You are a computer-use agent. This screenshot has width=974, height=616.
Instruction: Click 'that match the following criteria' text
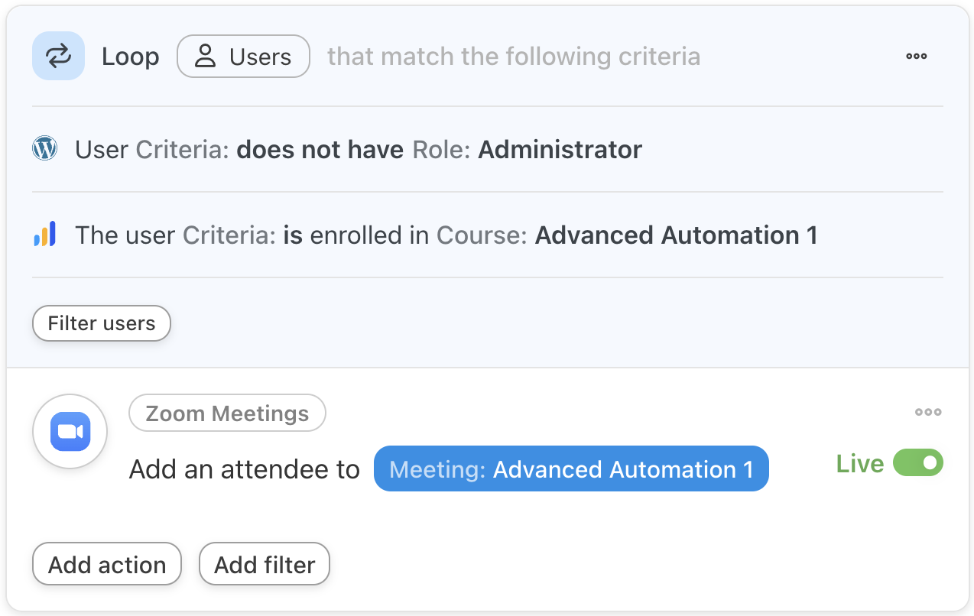point(513,57)
